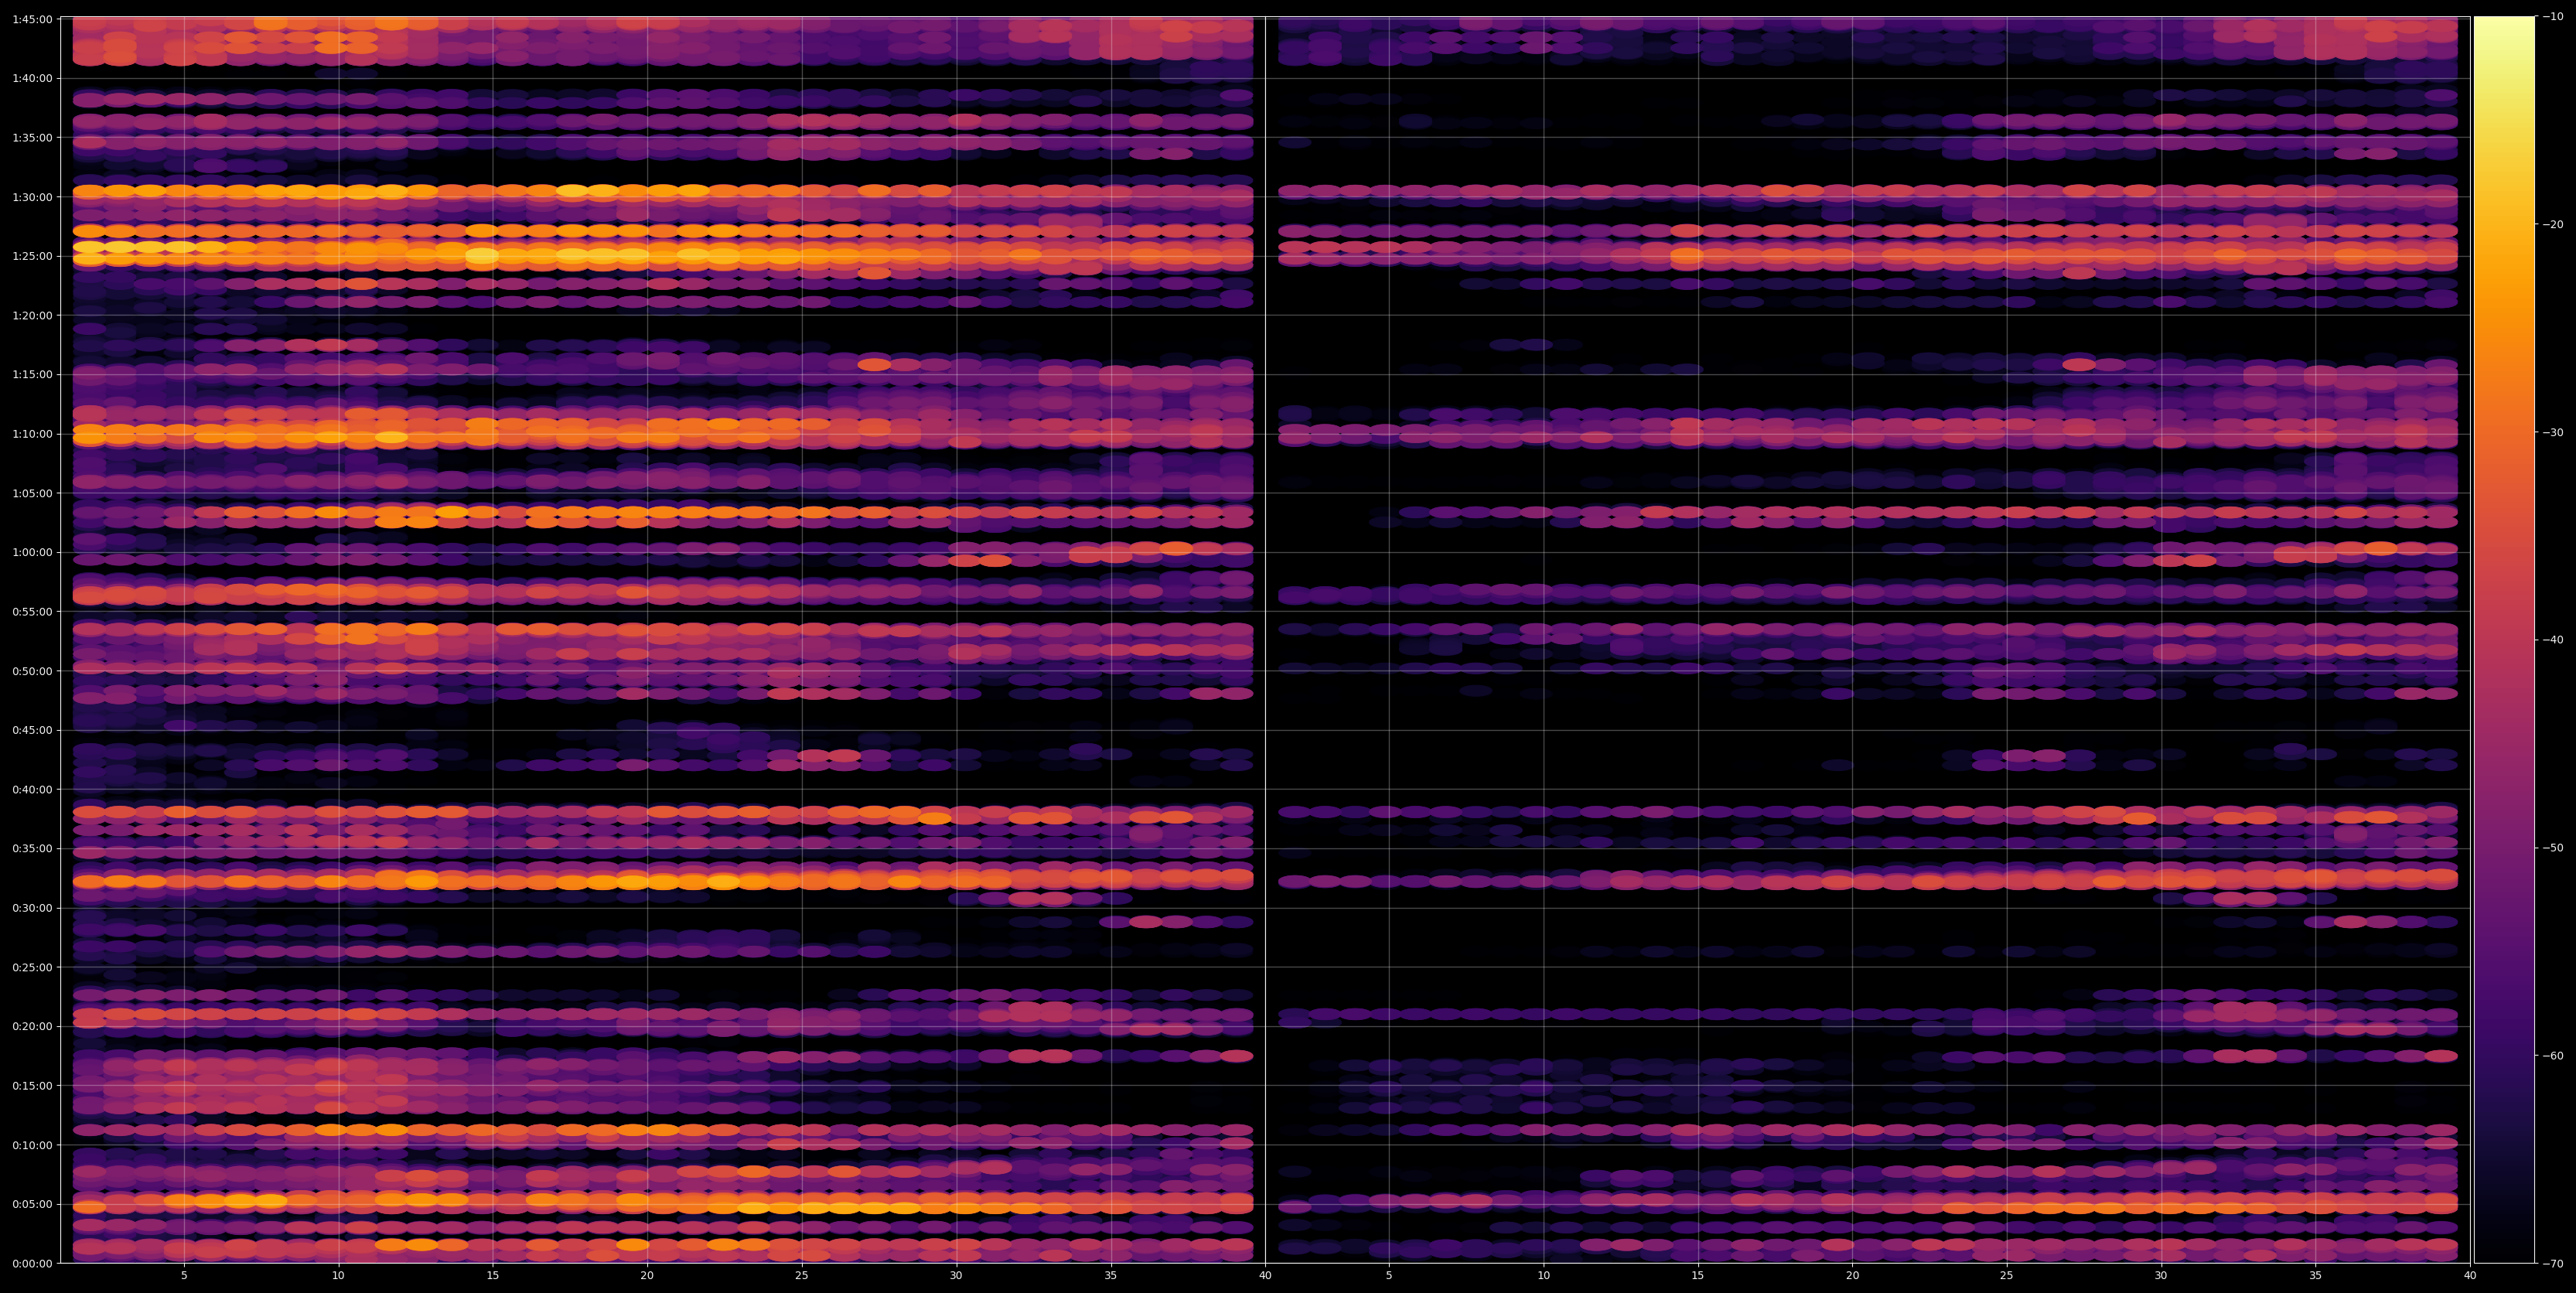Select the −40 colorbar tick label

(x=2552, y=640)
